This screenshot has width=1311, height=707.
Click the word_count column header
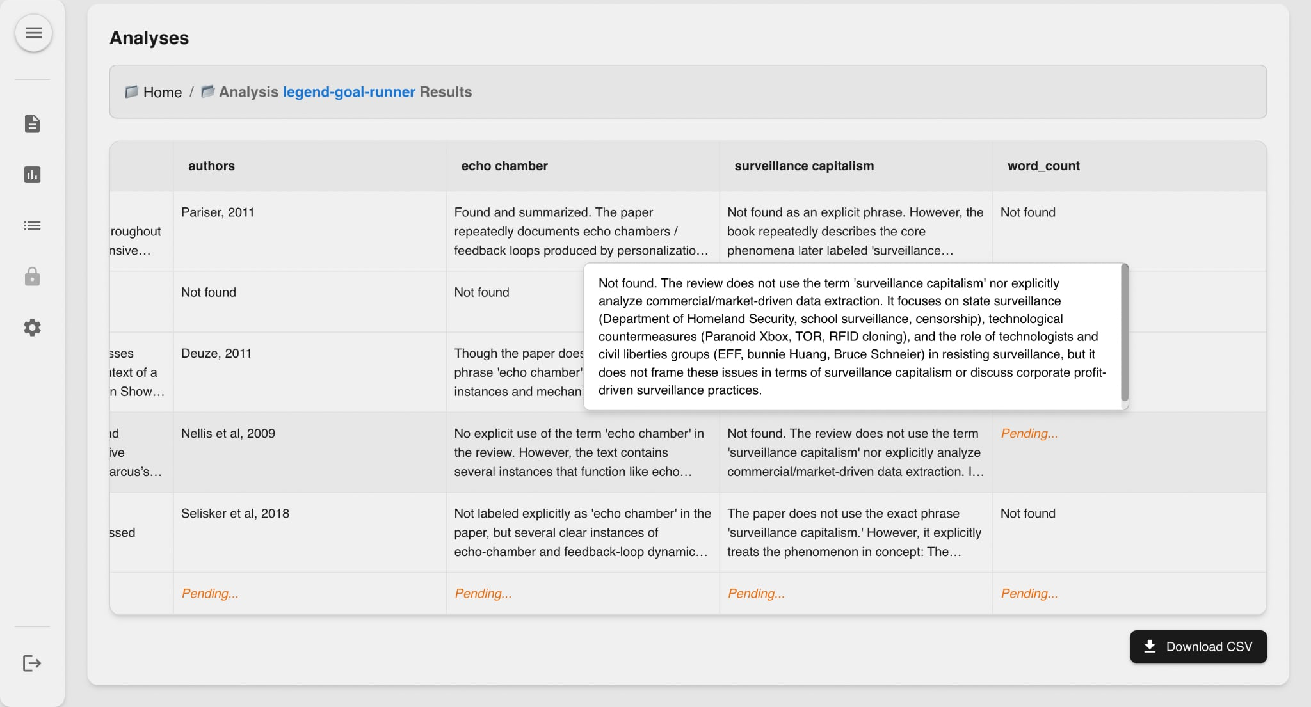(1043, 166)
